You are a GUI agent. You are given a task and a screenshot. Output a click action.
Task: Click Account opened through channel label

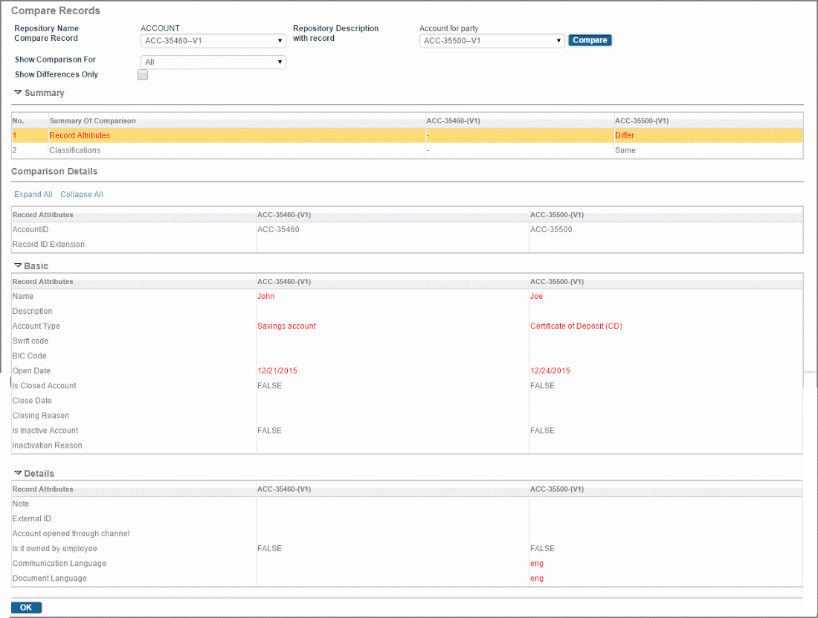pyautogui.click(x=71, y=533)
